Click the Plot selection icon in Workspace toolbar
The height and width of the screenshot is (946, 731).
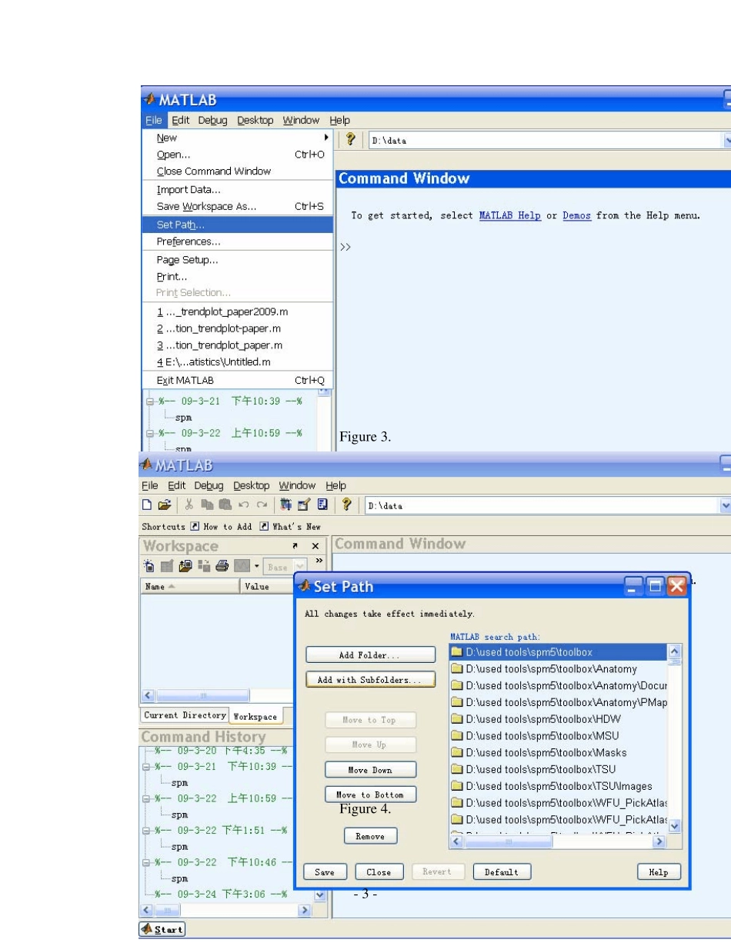click(x=241, y=567)
